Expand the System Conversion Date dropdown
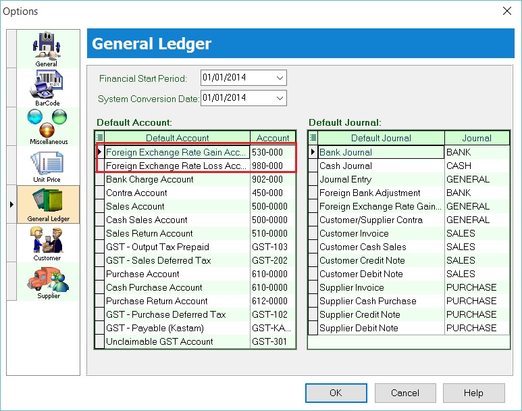This screenshot has height=411, width=522. [x=280, y=98]
